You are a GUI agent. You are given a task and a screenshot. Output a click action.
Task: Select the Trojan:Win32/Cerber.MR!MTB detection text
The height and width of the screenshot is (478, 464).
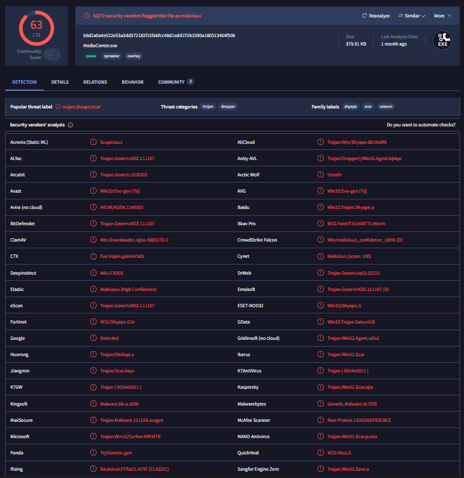130,436
